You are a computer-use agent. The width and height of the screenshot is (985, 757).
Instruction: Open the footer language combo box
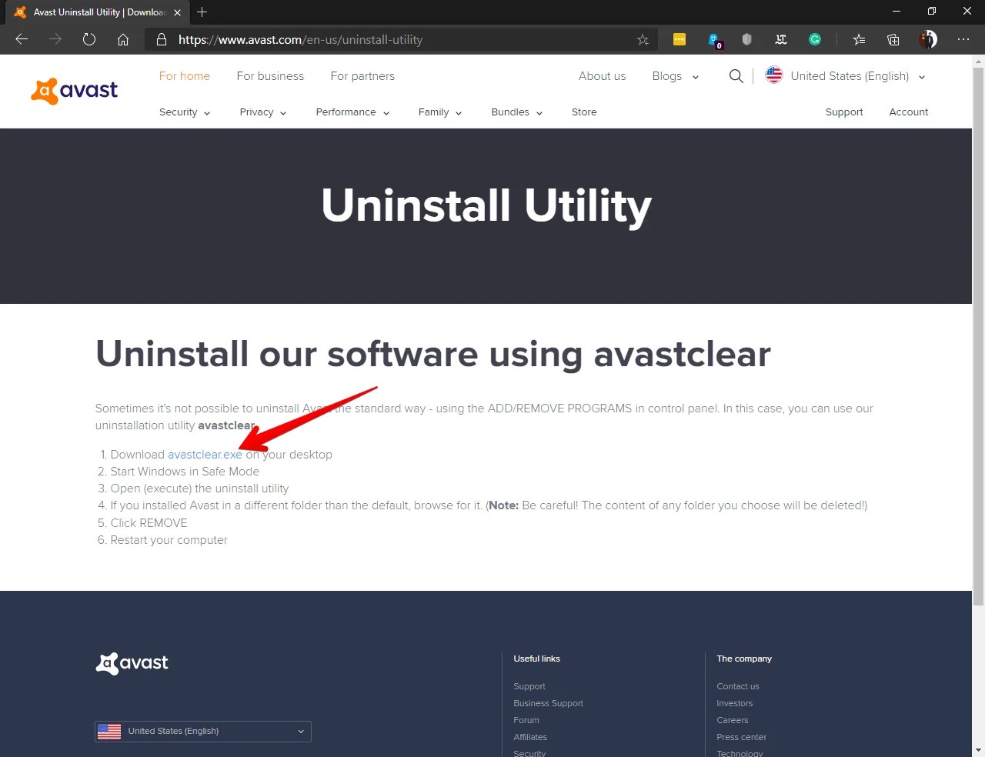pos(203,732)
